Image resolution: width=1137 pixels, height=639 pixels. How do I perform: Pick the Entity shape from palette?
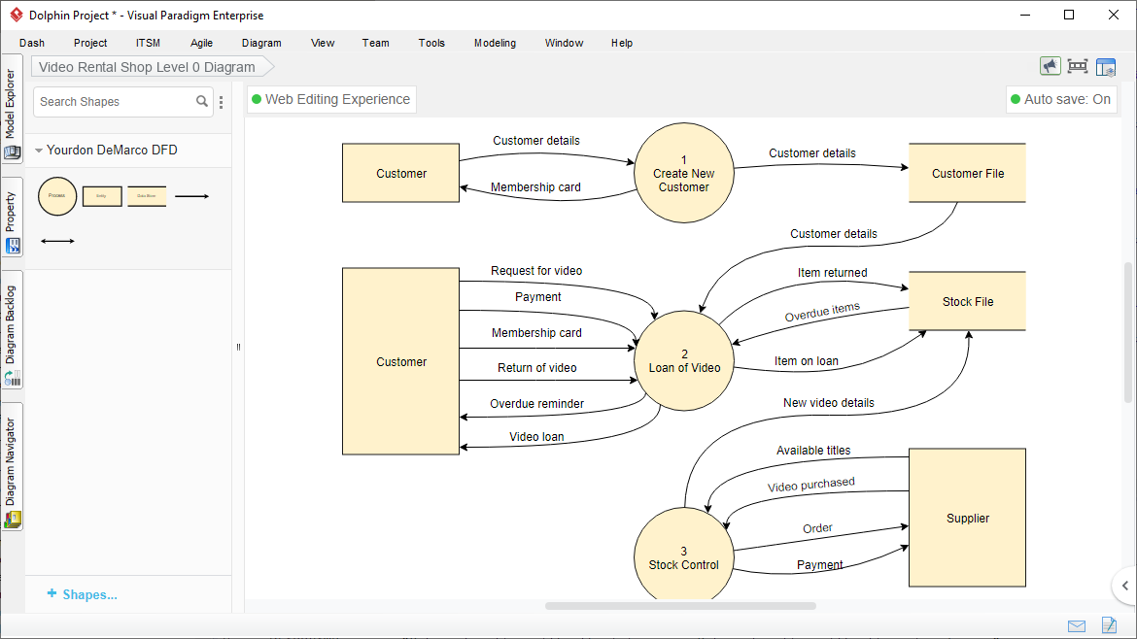click(102, 196)
